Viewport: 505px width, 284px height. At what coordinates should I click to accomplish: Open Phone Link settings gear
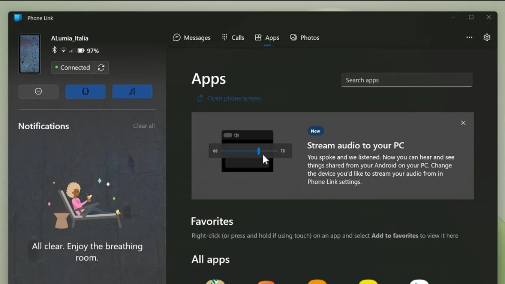[x=487, y=37]
